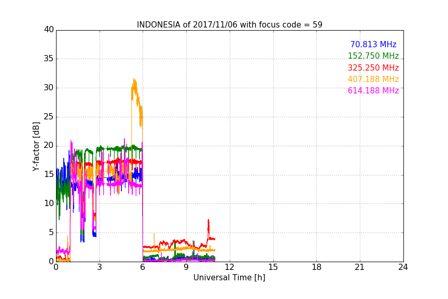Select the 407.188 MHz legend label
This screenshot has width=448, height=299.
(373, 79)
